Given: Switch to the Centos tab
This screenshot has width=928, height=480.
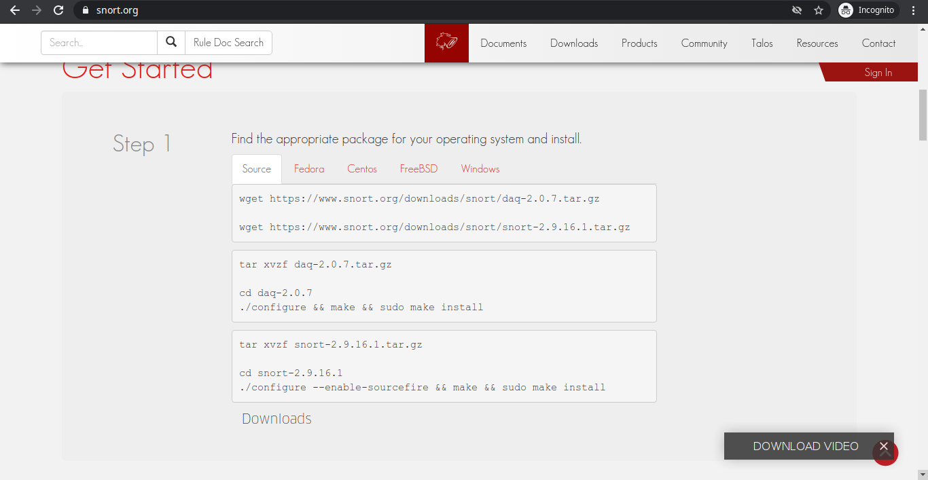Looking at the screenshot, I should (362, 169).
